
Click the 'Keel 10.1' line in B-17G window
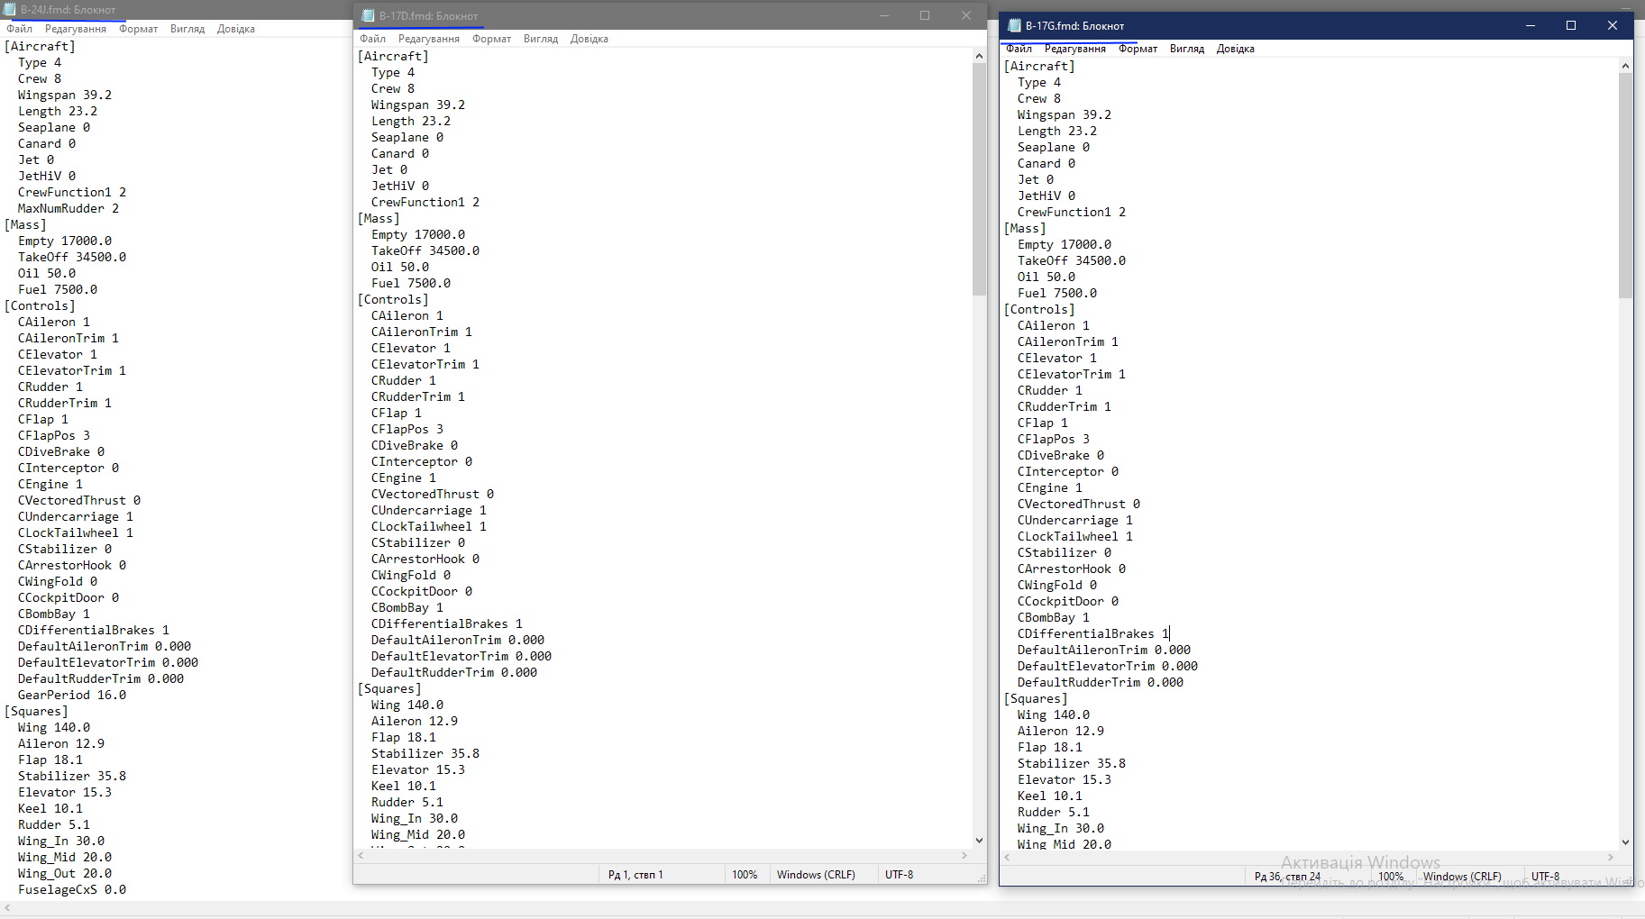[x=1050, y=796]
